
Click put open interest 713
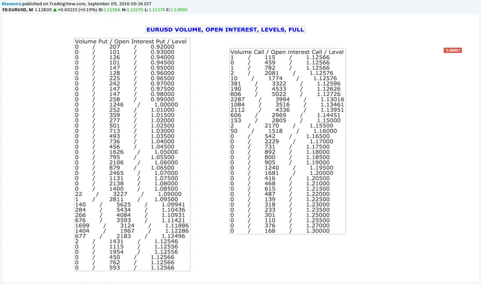[x=115, y=131]
